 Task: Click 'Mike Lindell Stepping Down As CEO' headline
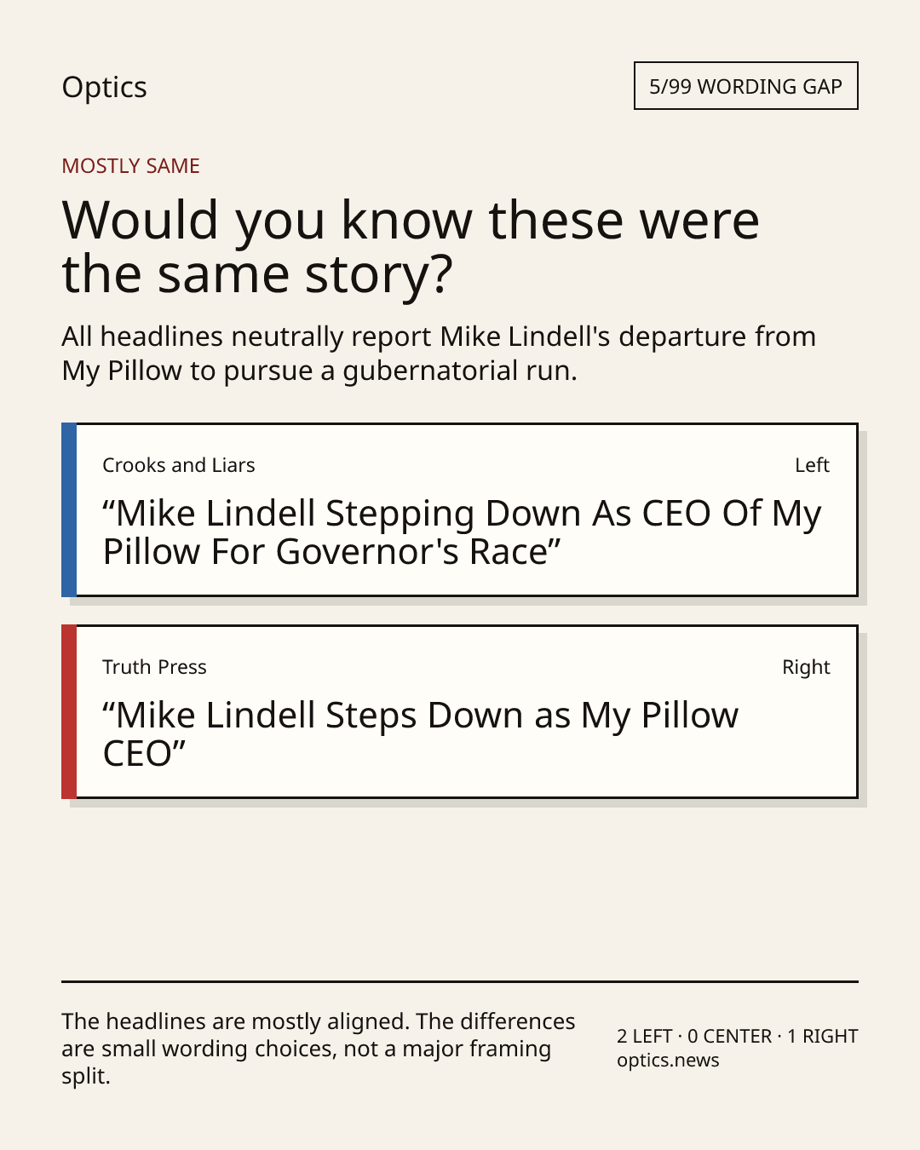click(462, 532)
